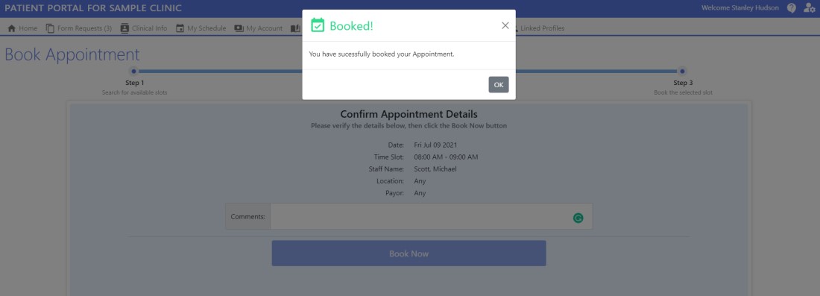Select the Step 1 progress marker
The image size is (820, 296).
[134, 71]
